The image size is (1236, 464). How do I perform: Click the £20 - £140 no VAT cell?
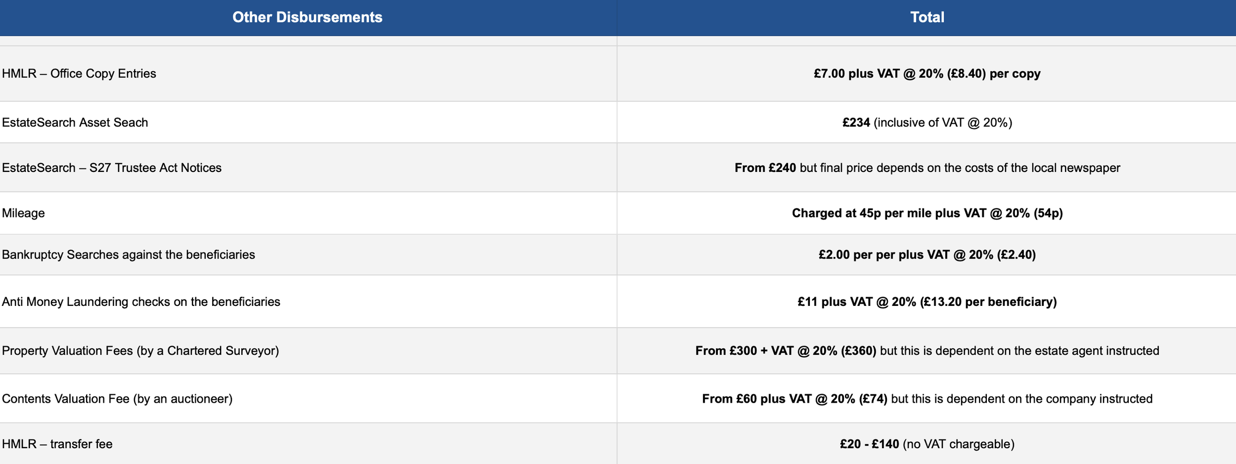click(927, 444)
